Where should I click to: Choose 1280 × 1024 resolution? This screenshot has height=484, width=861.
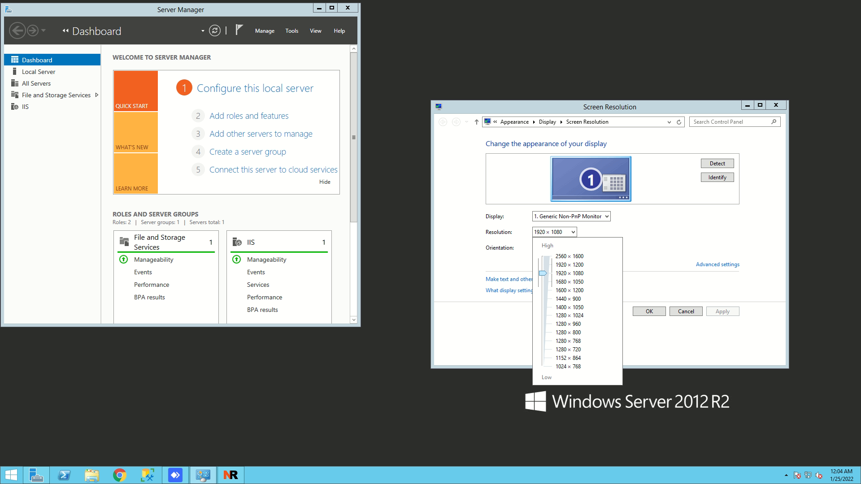pos(570,315)
